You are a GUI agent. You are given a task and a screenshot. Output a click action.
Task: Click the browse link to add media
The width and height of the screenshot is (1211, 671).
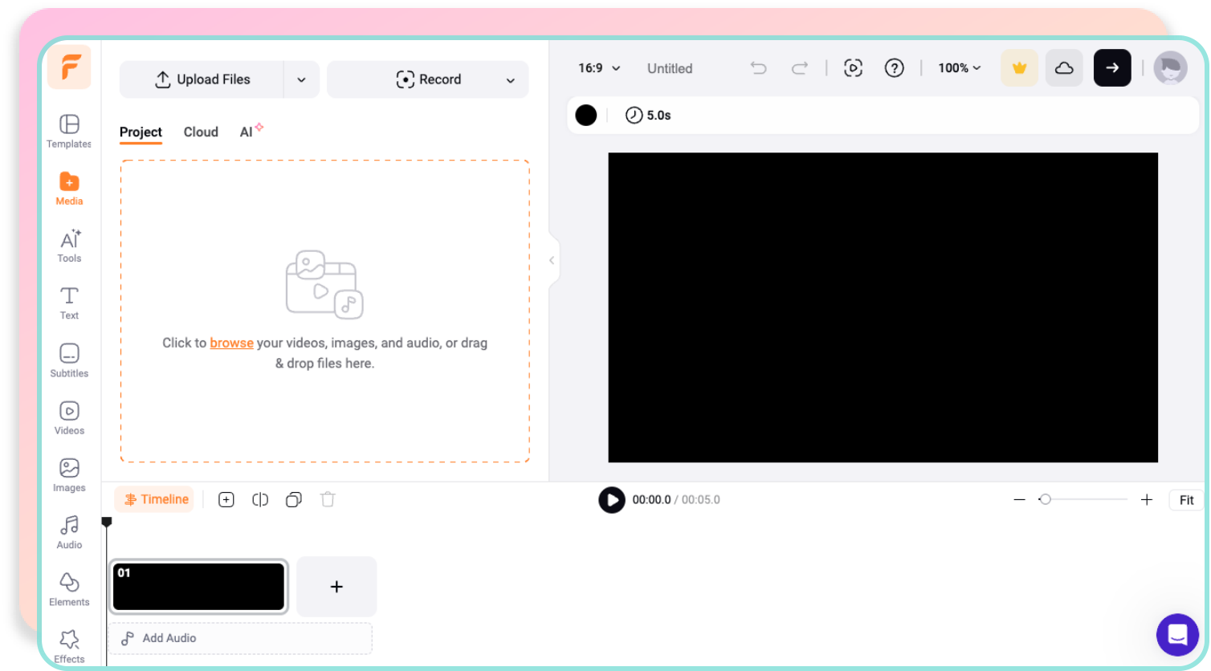[x=231, y=343]
